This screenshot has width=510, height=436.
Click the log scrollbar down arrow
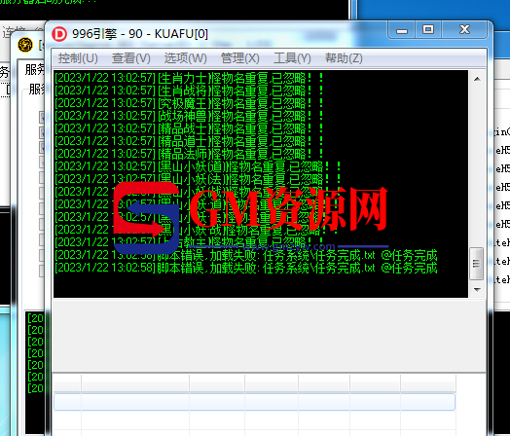pos(477,289)
